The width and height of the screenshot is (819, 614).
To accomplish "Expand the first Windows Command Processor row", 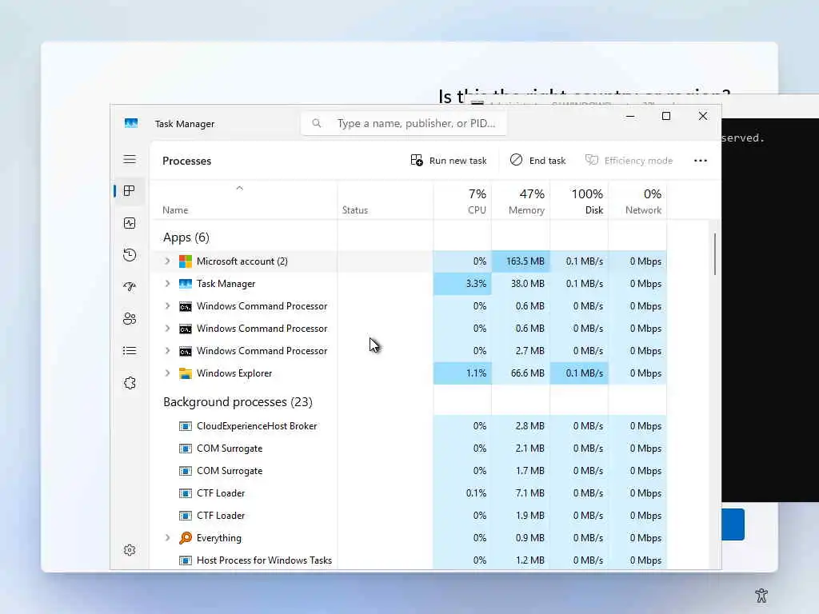I will click(x=167, y=306).
